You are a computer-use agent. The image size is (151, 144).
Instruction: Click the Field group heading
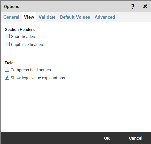(x=9, y=63)
